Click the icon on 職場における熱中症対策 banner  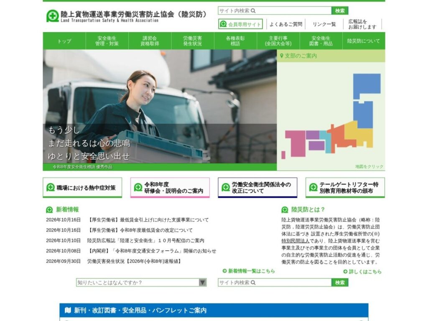click(x=51, y=187)
